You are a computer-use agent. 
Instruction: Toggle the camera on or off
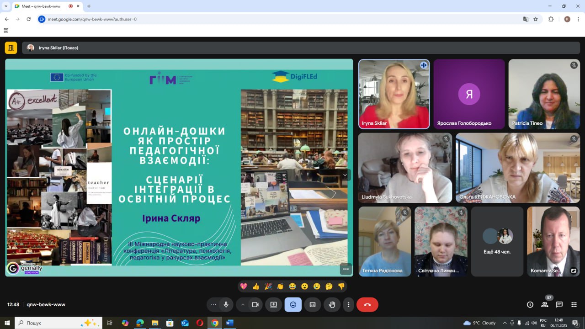[255, 305]
